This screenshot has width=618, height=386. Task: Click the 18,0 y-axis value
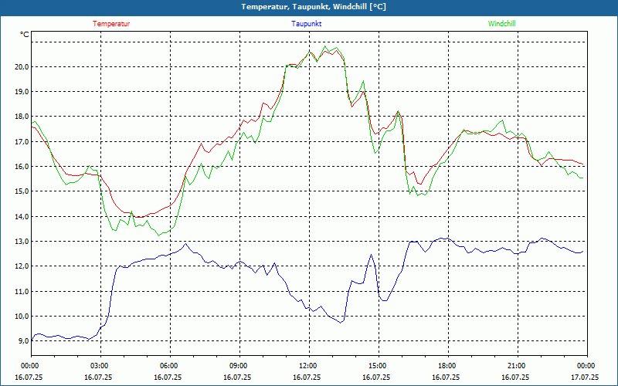click(22, 117)
